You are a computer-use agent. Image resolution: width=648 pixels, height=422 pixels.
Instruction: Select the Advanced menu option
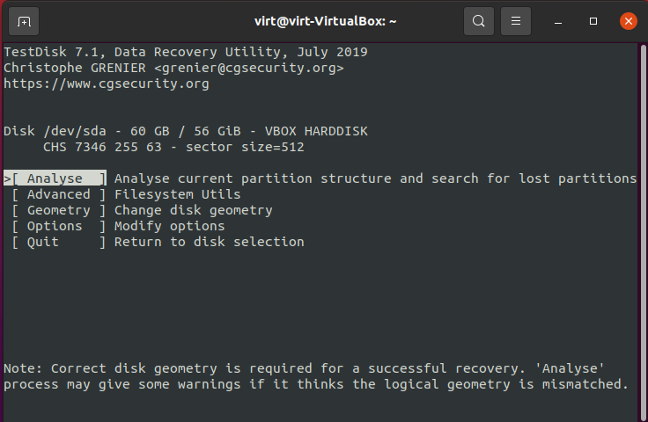(x=59, y=194)
